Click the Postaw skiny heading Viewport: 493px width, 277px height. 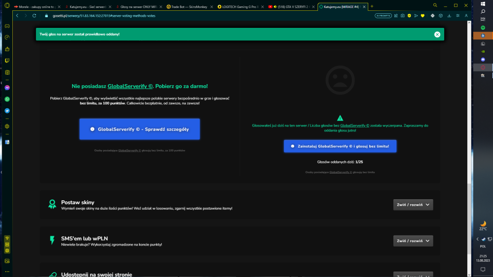pyautogui.click(x=78, y=202)
